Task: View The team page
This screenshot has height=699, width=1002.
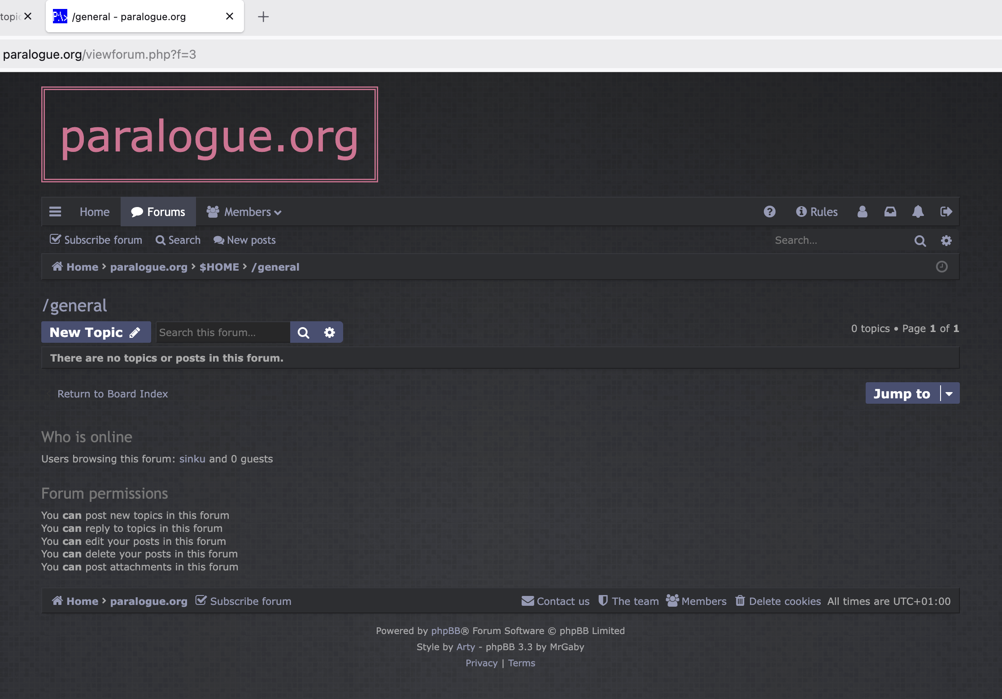Action: 629,601
